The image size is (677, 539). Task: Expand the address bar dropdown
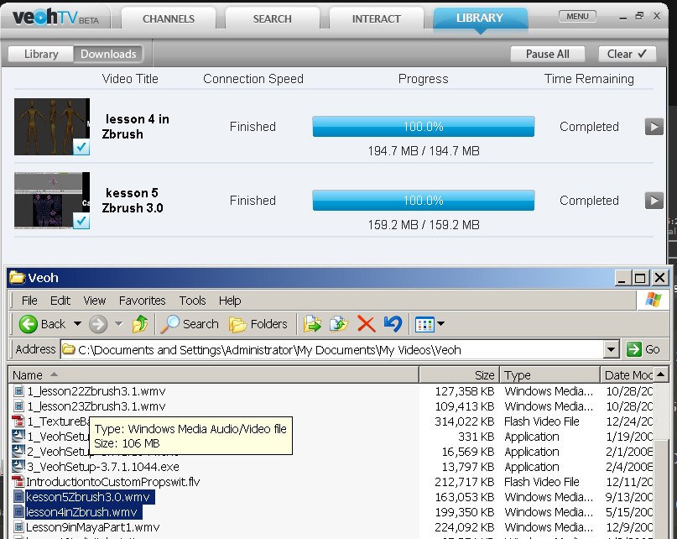click(612, 349)
